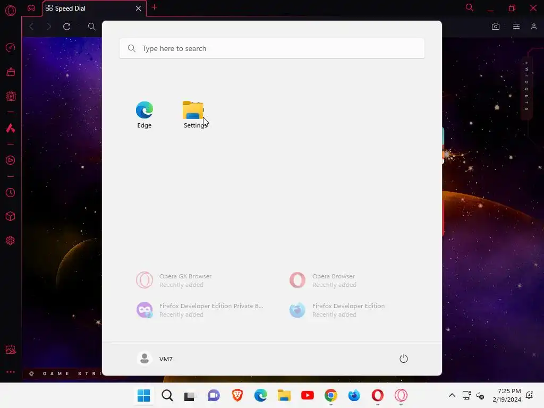Switch to Google Chrome on taskbar

coord(331,395)
